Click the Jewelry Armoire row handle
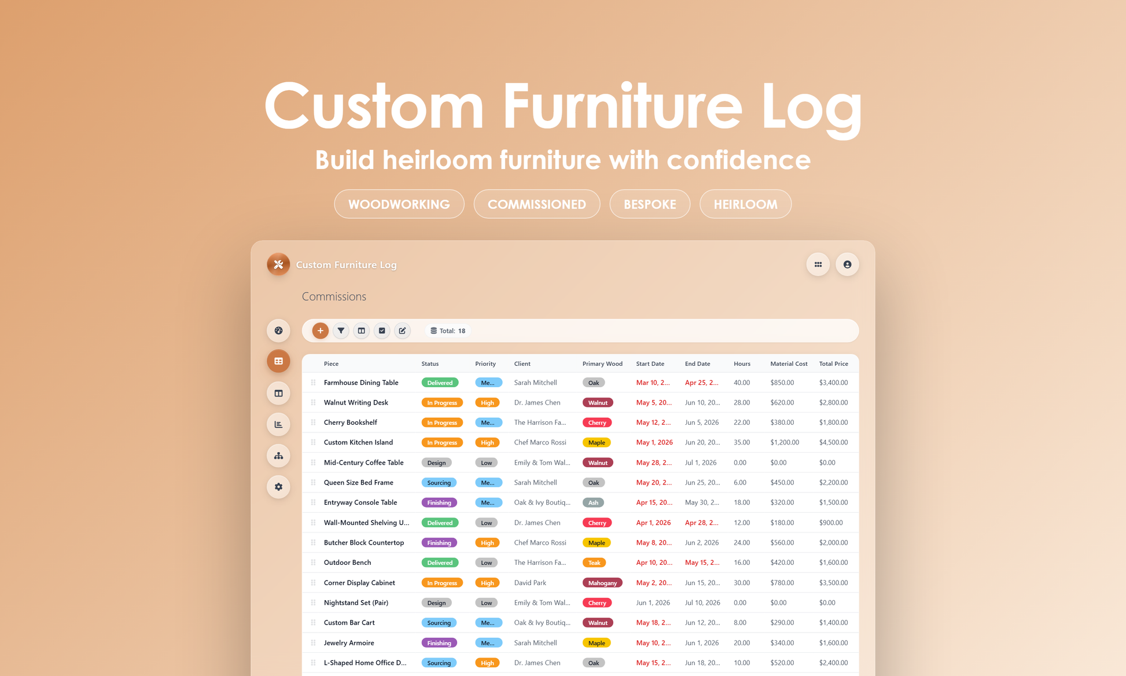The width and height of the screenshot is (1126, 676). point(313,642)
